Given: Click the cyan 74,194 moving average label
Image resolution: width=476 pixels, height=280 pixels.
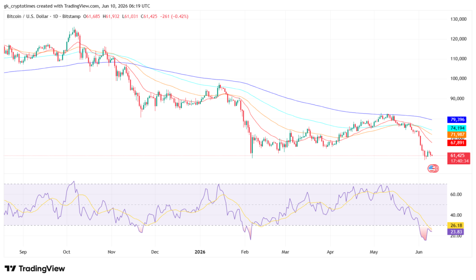Looking at the screenshot, I should 457,128.
